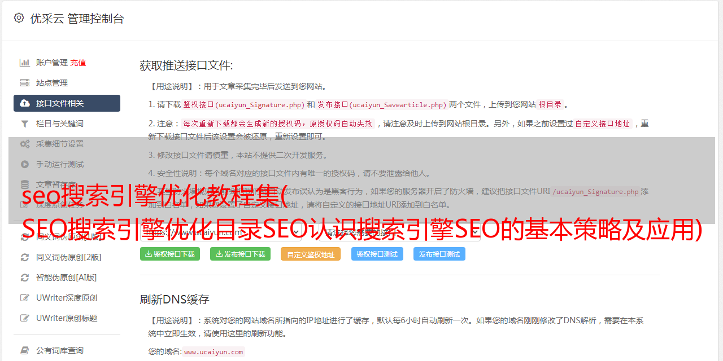
Task: Click the 发布接口(ucaiyun_Savearticle.php) code text
Action: [x=382, y=104]
